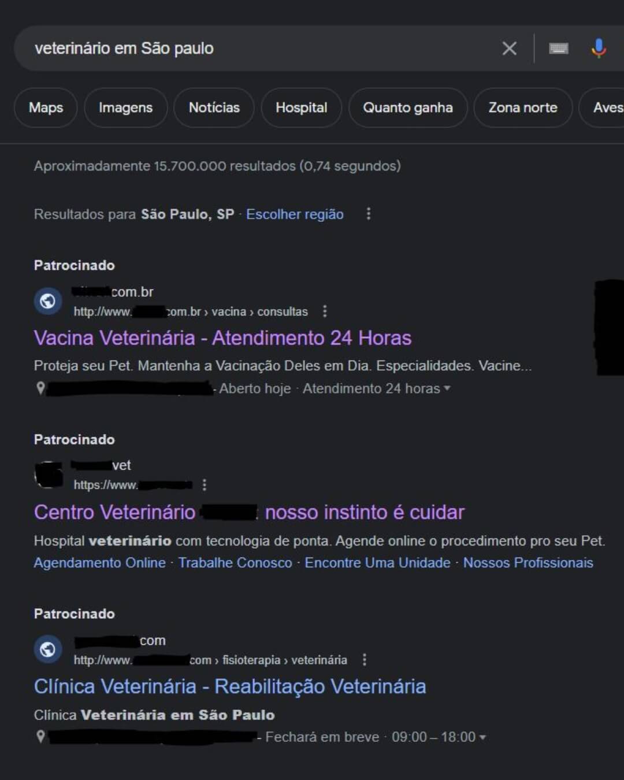This screenshot has height=780, width=624.
Task: Open the Clínica Veterinária - Reabilitação Veterinária result
Action: tap(230, 686)
